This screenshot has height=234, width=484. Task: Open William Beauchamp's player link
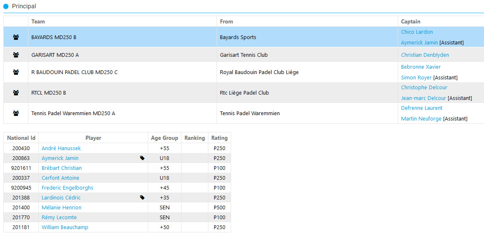65,227
